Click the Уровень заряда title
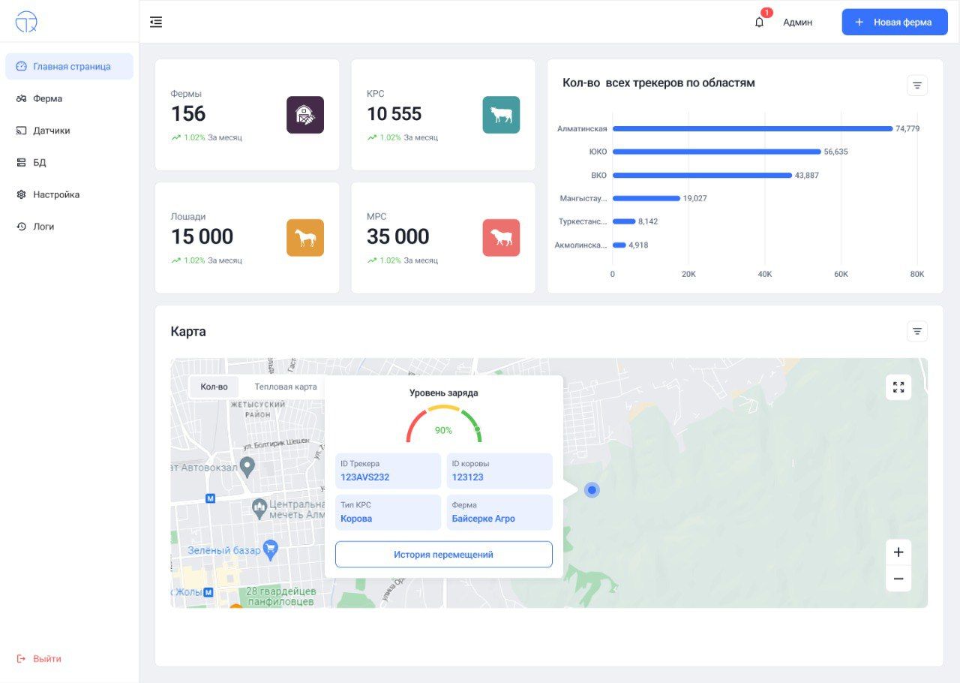Screen dimensions: 960x683 [x=443, y=393]
